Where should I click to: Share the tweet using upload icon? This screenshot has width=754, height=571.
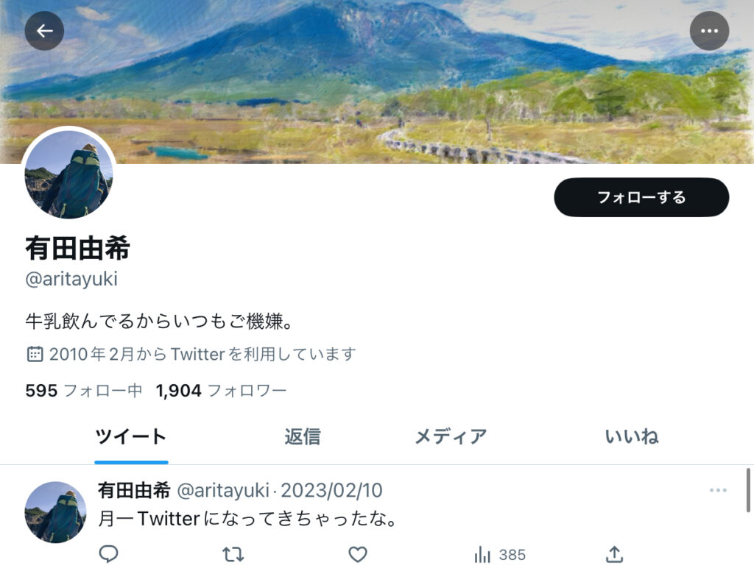(615, 554)
